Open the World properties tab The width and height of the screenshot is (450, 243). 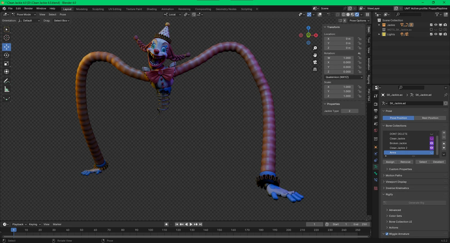pos(376,130)
